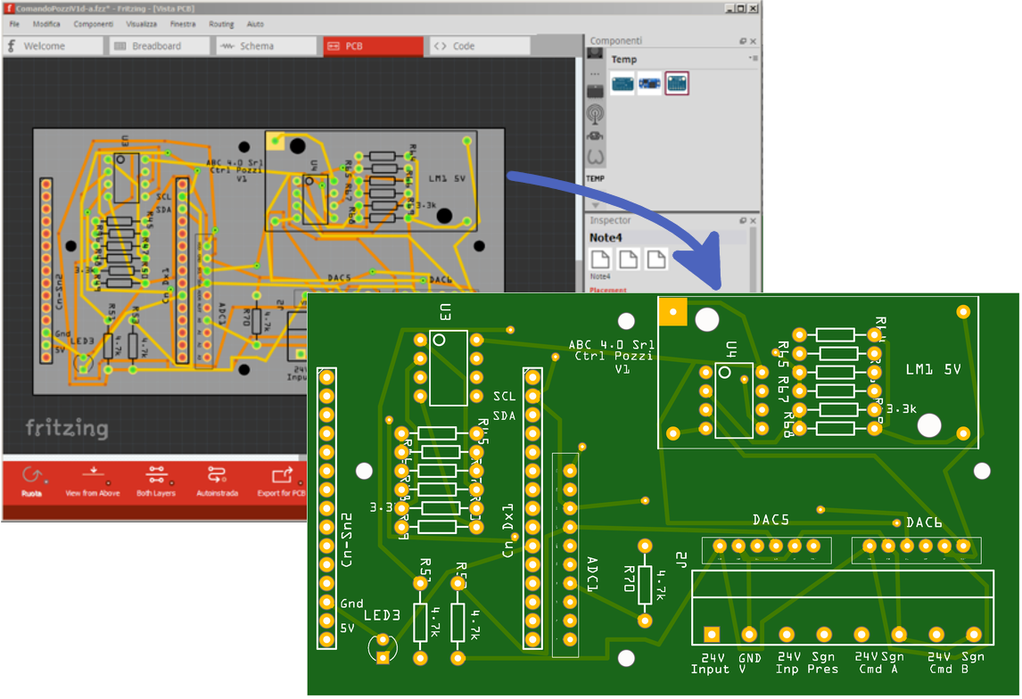The width and height of the screenshot is (1022, 699).
Task: Select the PCB view tab
Action: click(373, 46)
